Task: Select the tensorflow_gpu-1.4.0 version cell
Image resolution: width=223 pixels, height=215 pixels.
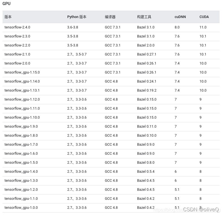Action: tap(21, 172)
